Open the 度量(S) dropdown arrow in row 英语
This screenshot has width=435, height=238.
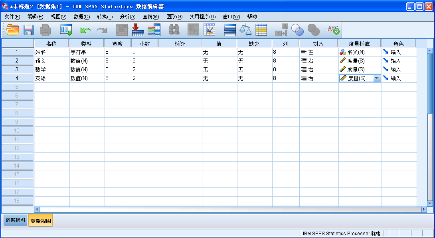(x=376, y=78)
